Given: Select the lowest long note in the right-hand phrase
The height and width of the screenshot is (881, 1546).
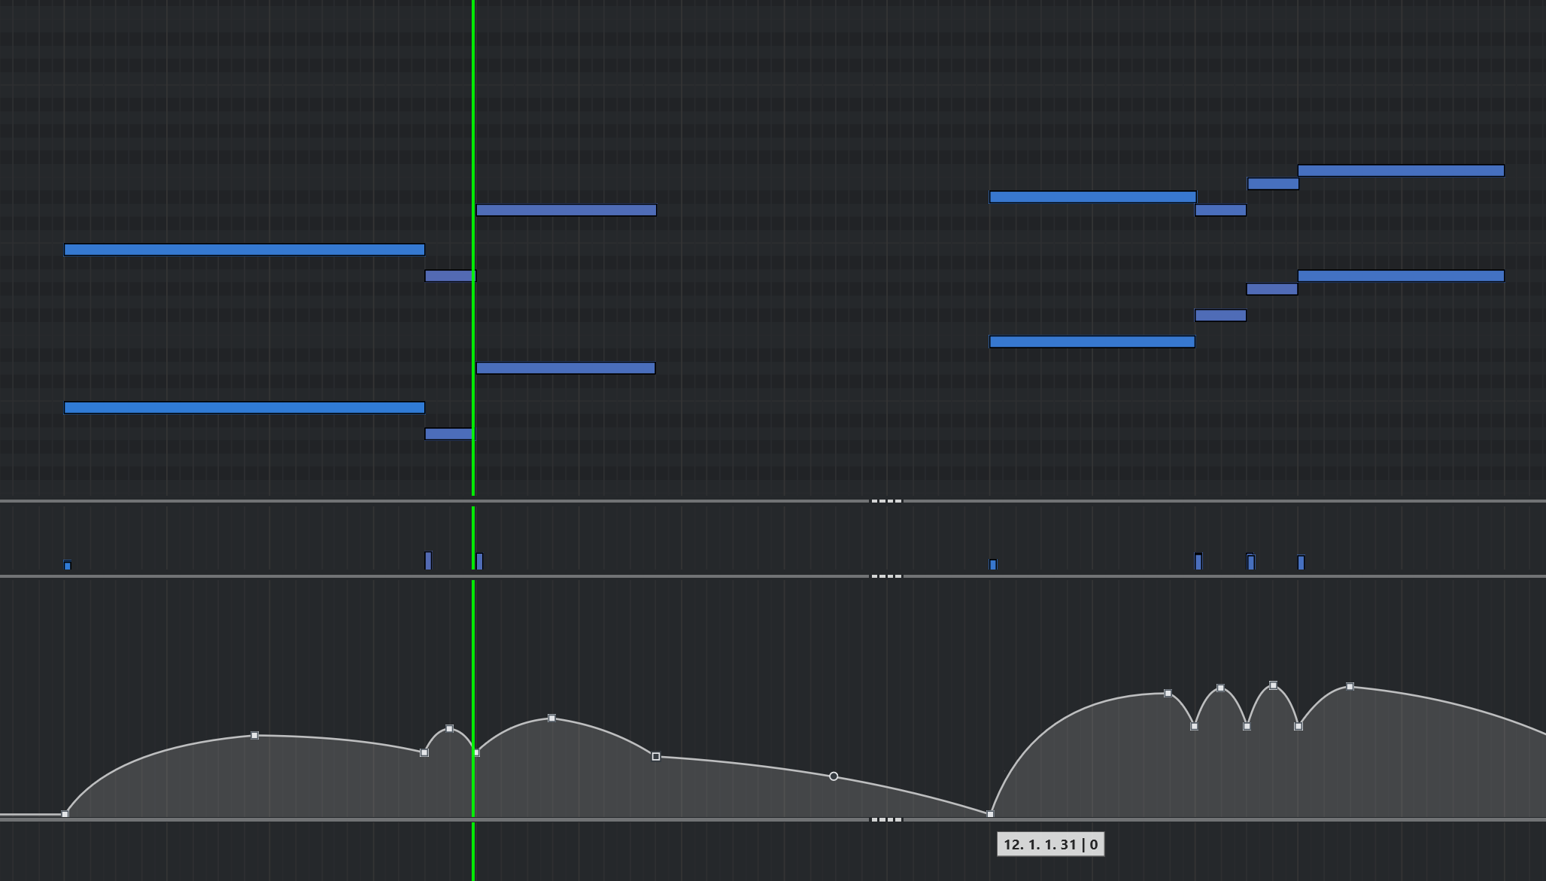Looking at the screenshot, I should [1092, 342].
